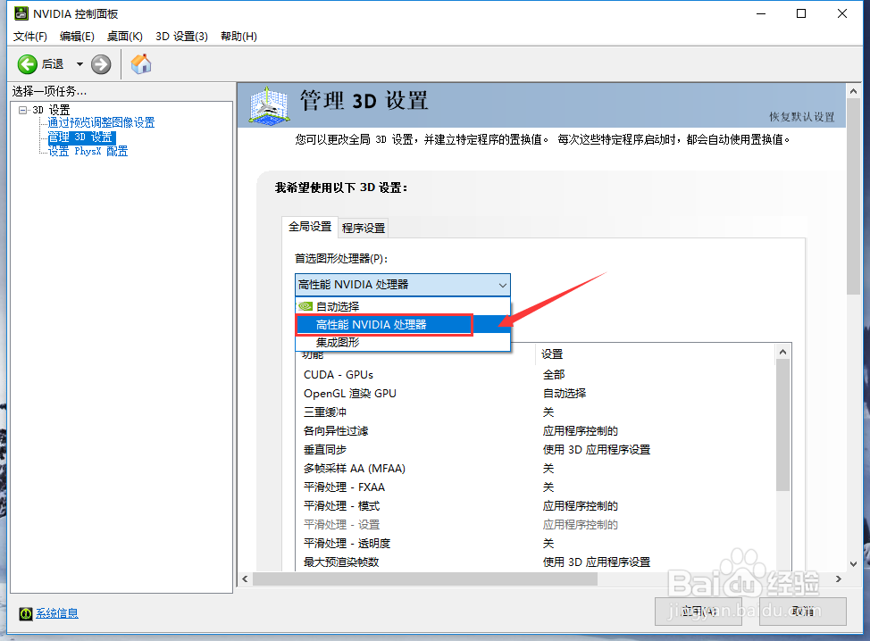Viewport: 870px width, 641px height.
Task: Click the 管理 3D 设置 header icon
Action: (269, 104)
